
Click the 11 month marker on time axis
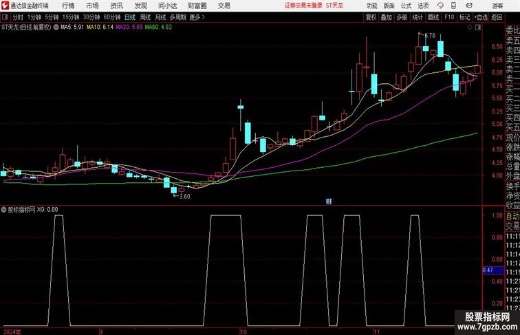[376, 332]
